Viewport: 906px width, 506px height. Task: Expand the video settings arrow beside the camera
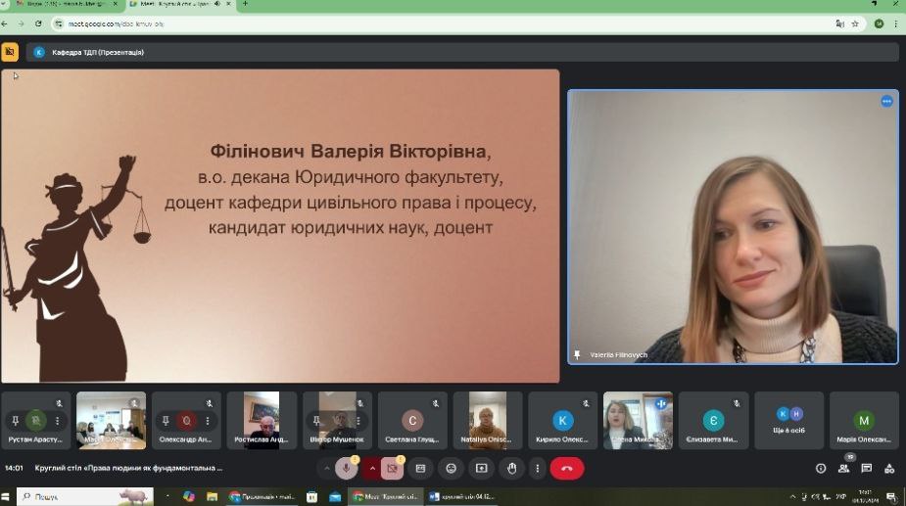click(372, 469)
